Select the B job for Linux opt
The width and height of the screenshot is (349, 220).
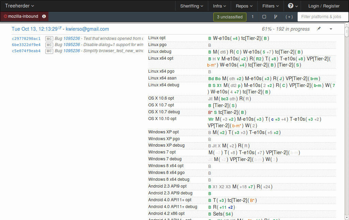(210, 39)
